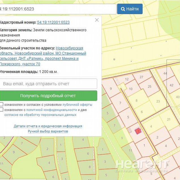180x180 pixels.
Task: Select map parcel number 27
Action: (141, 77)
